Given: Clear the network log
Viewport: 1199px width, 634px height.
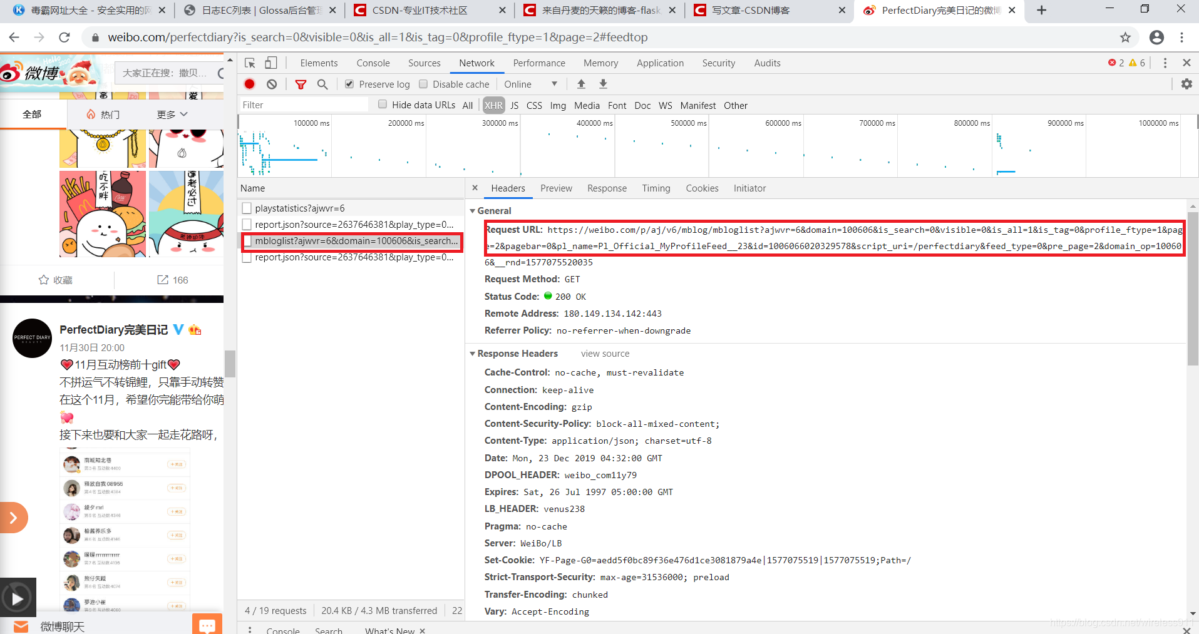Looking at the screenshot, I should (271, 84).
